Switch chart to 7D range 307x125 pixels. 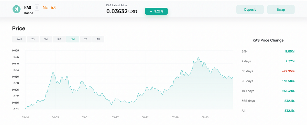tap(33, 39)
